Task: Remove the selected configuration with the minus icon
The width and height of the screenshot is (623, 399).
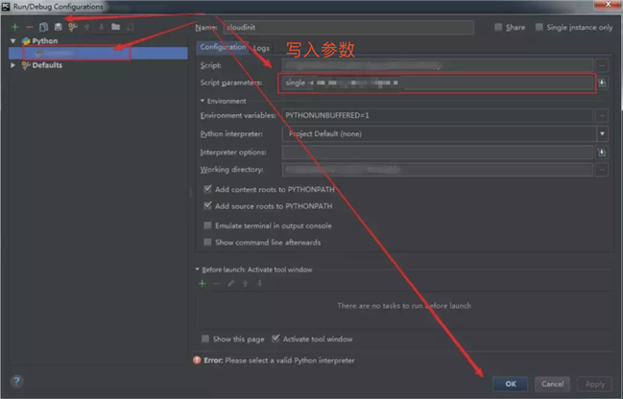Action: (30, 27)
